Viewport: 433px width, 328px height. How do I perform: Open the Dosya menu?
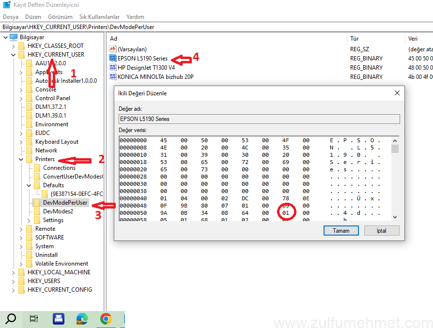[11, 17]
